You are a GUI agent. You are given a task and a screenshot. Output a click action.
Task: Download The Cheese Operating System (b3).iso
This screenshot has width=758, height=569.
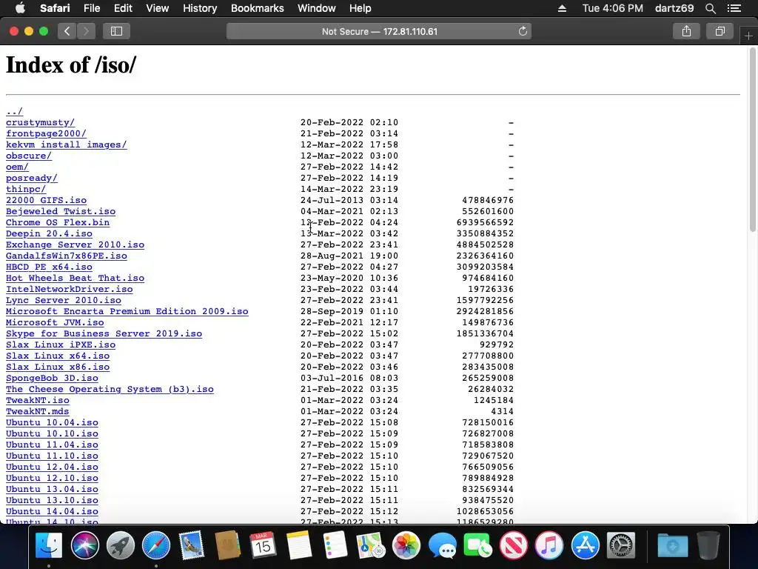click(x=110, y=390)
